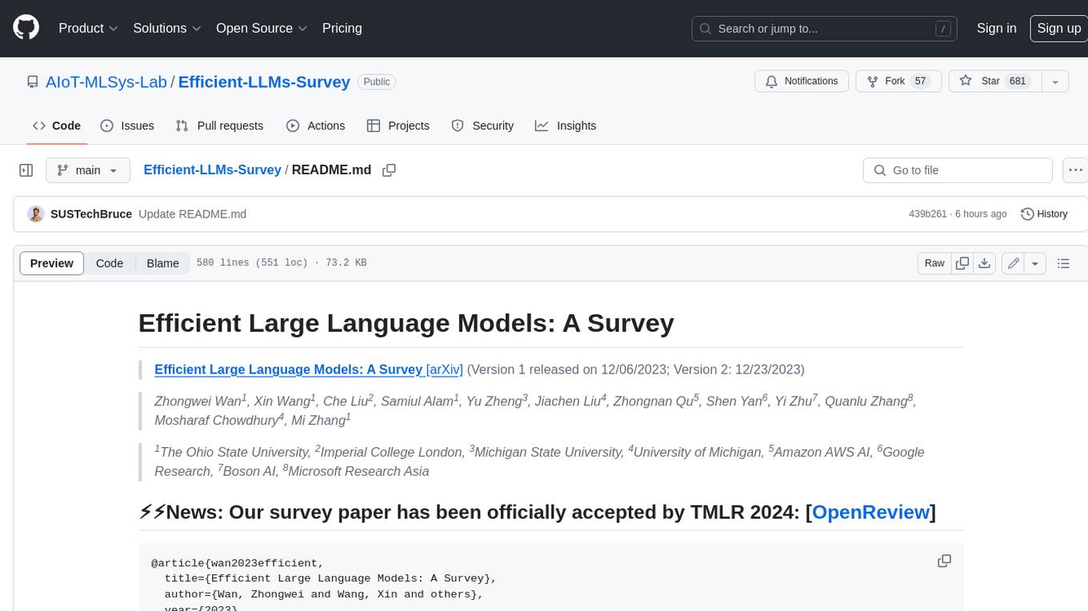Switch to the Issues tab
Image resolution: width=1088 pixels, height=611 pixels.
pyautogui.click(x=127, y=126)
